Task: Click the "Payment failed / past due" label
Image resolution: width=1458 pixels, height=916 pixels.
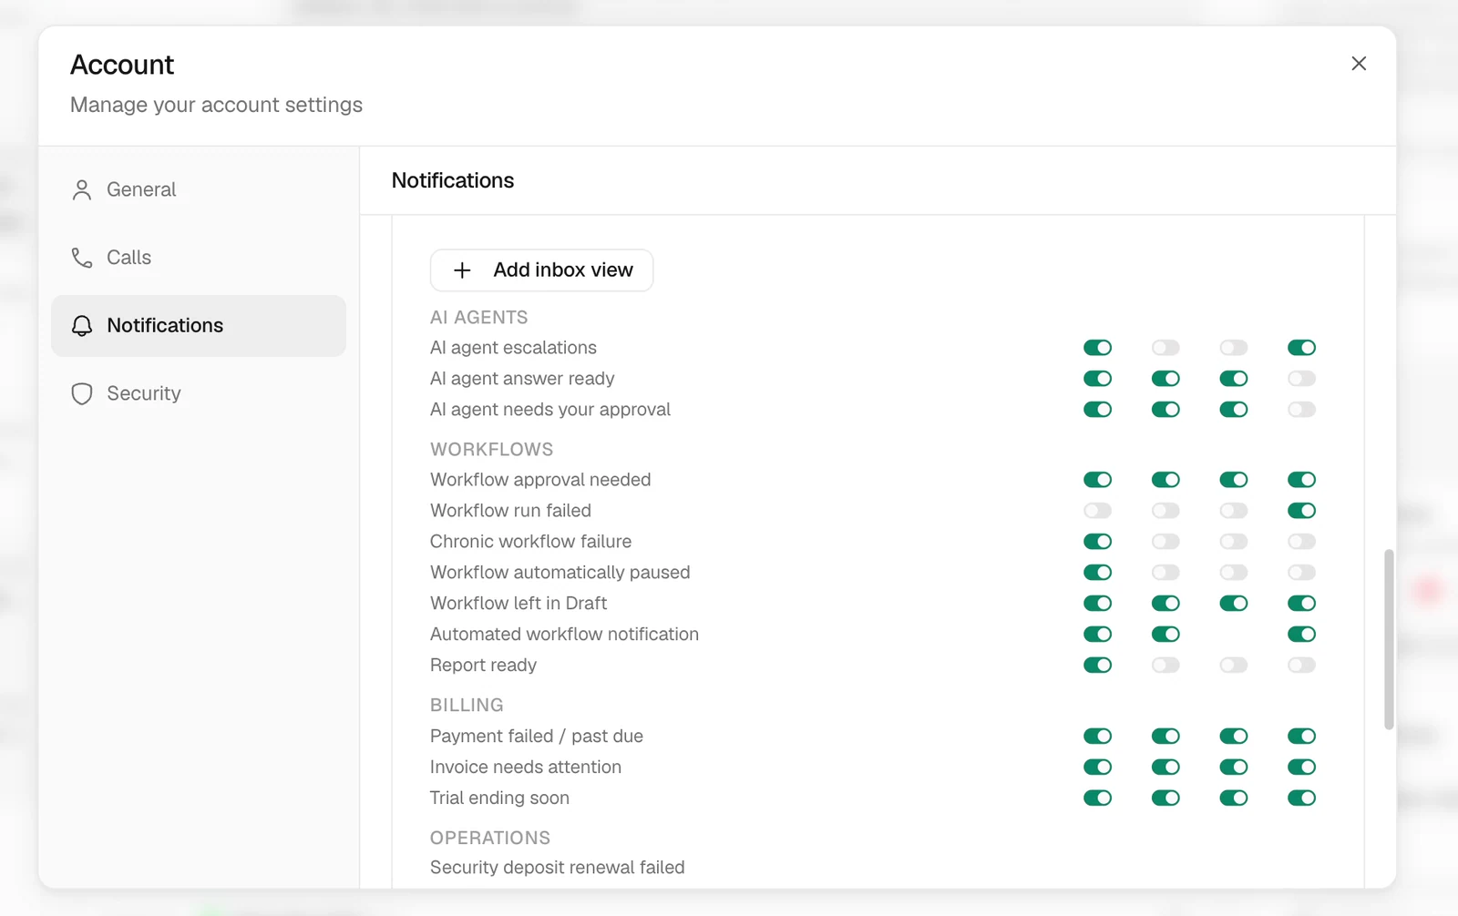Action: coord(537,737)
